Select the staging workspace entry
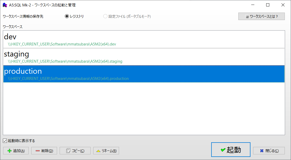The height and width of the screenshot is (160, 291). pos(17,54)
